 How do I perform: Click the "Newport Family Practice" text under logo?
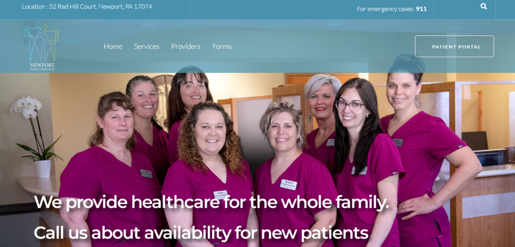[x=42, y=66]
